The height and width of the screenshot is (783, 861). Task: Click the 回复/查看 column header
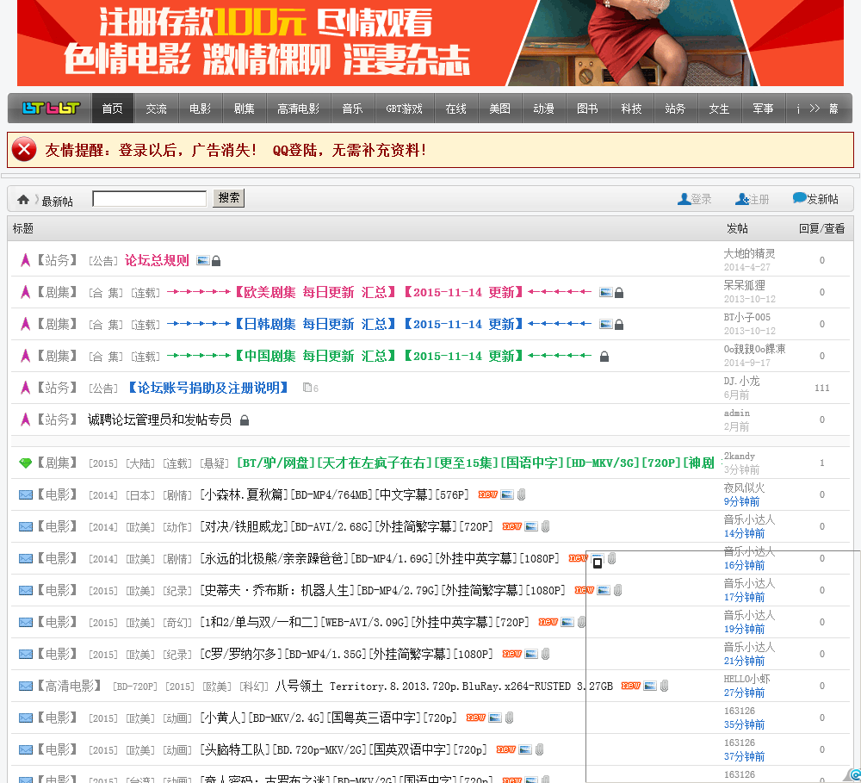(821, 228)
